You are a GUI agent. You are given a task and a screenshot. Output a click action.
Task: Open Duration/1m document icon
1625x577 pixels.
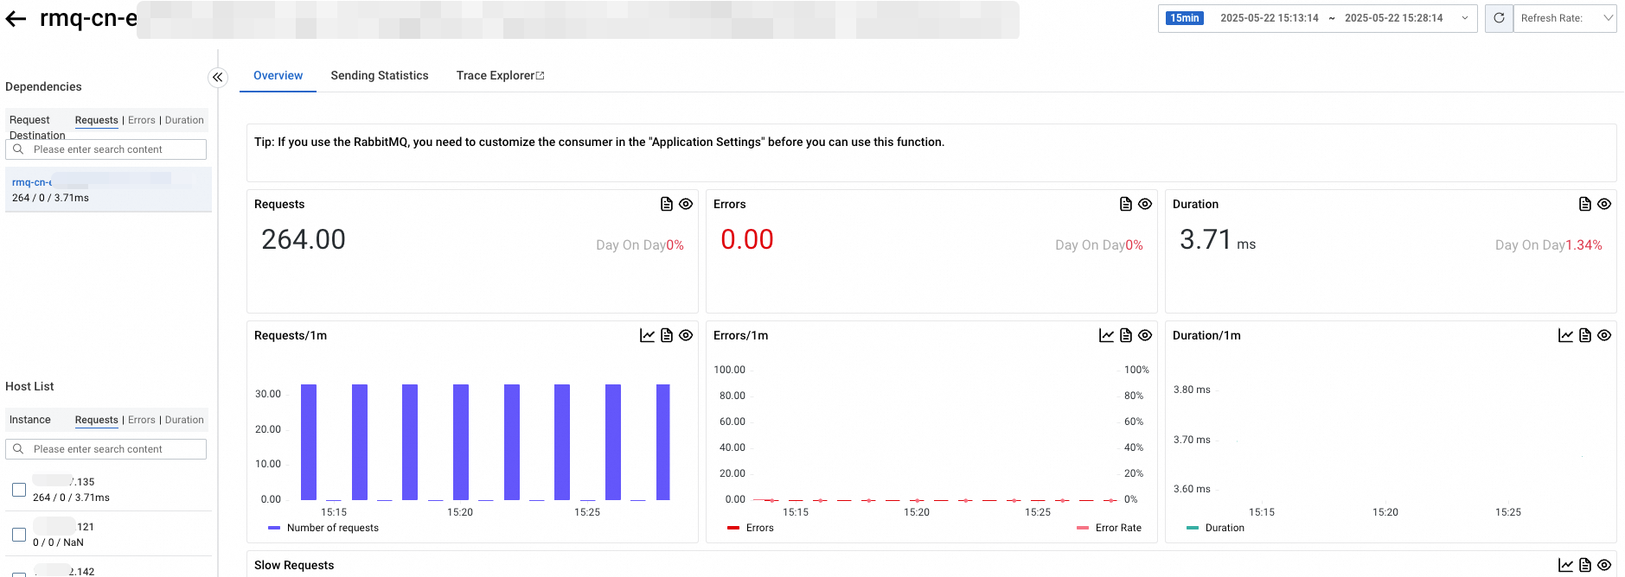tap(1585, 335)
